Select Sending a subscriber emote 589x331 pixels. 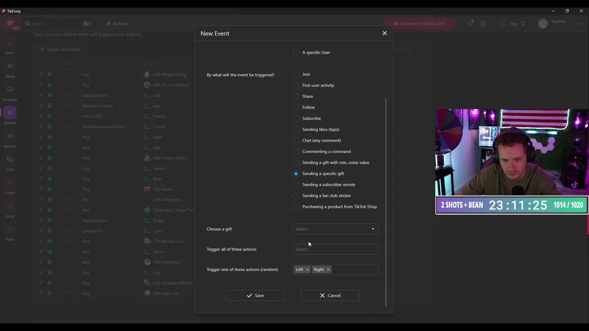296,185
